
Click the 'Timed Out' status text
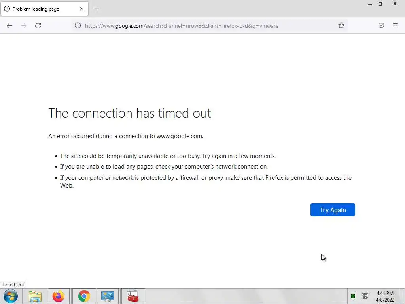pos(13,284)
